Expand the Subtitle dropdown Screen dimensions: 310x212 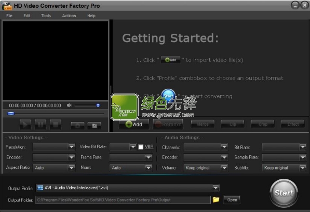(x=303, y=168)
